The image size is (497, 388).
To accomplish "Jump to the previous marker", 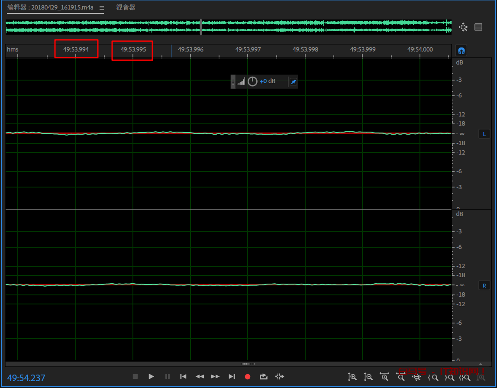I will [x=183, y=377].
